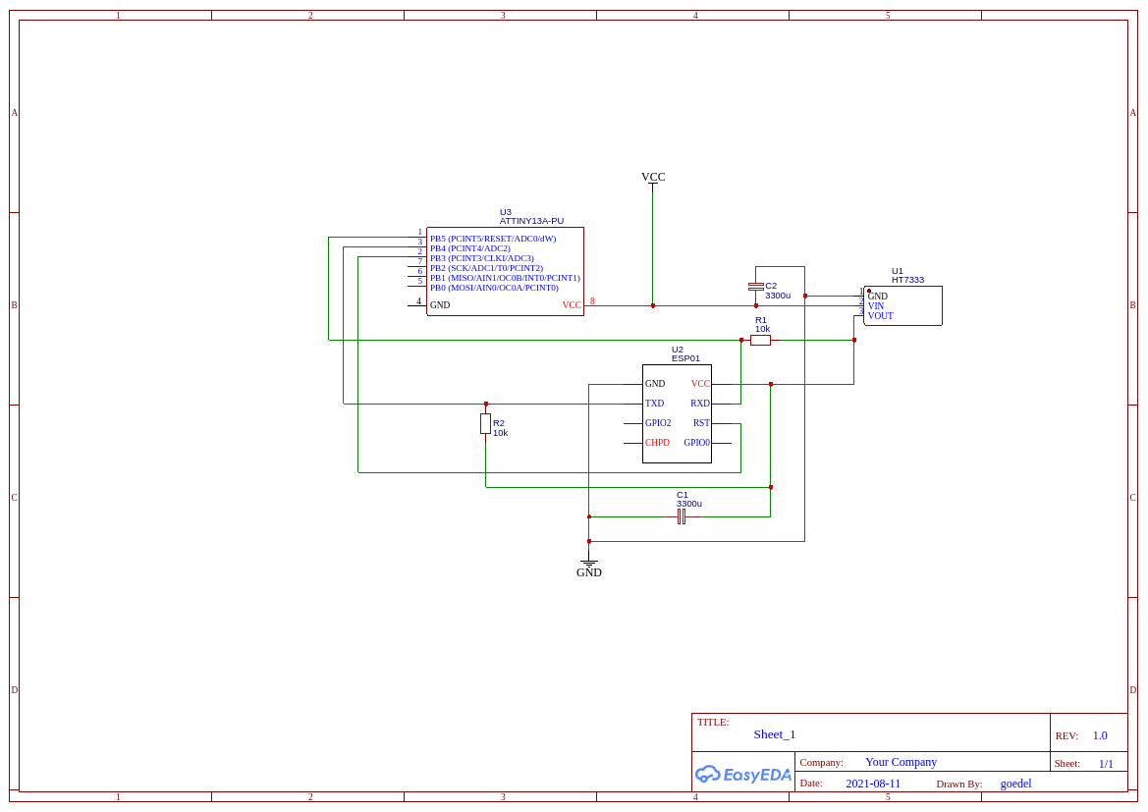Image resolution: width=1148 pixels, height=812 pixels.
Task: Select the REV 1.0 value
Action: pos(1100,735)
